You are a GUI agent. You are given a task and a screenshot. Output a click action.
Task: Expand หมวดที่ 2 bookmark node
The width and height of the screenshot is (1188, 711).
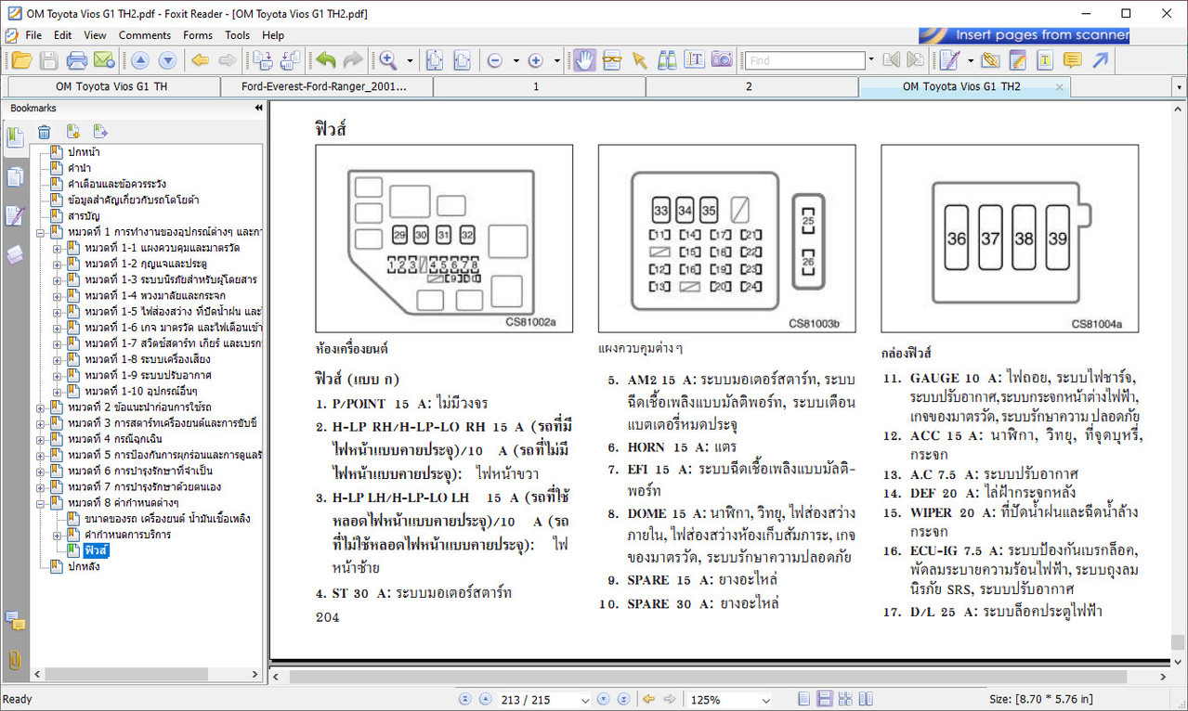click(x=41, y=407)
